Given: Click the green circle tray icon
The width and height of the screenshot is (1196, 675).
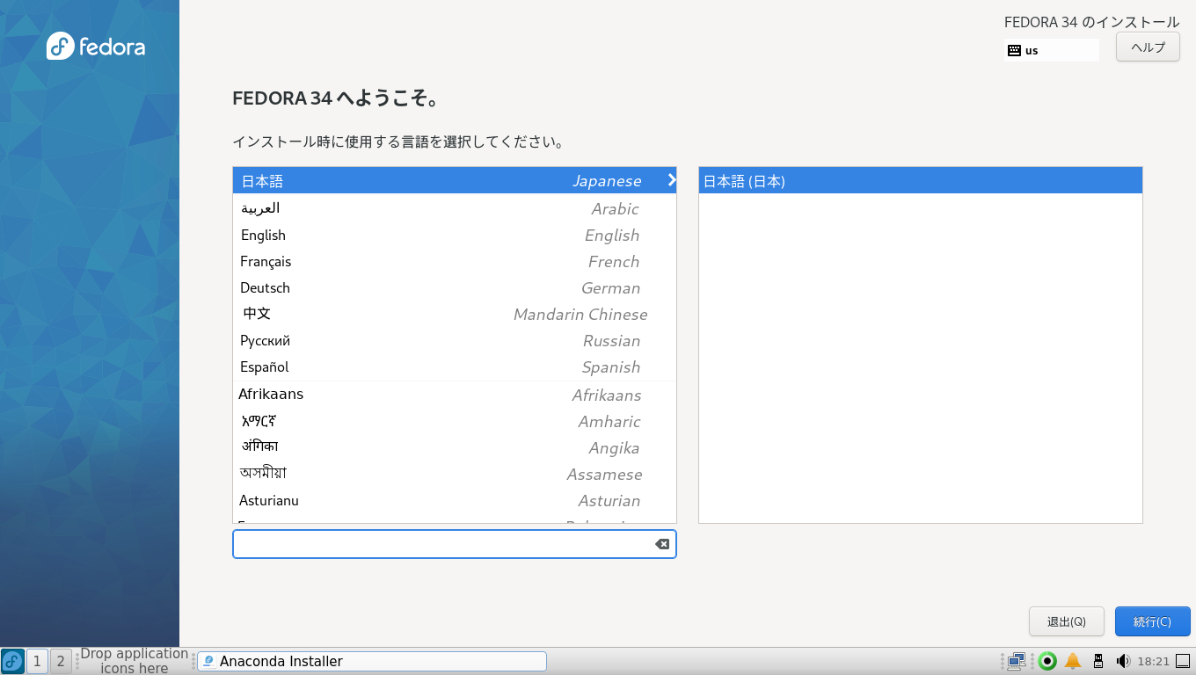Looking at the screenshot, I should tap(1046, 661).
